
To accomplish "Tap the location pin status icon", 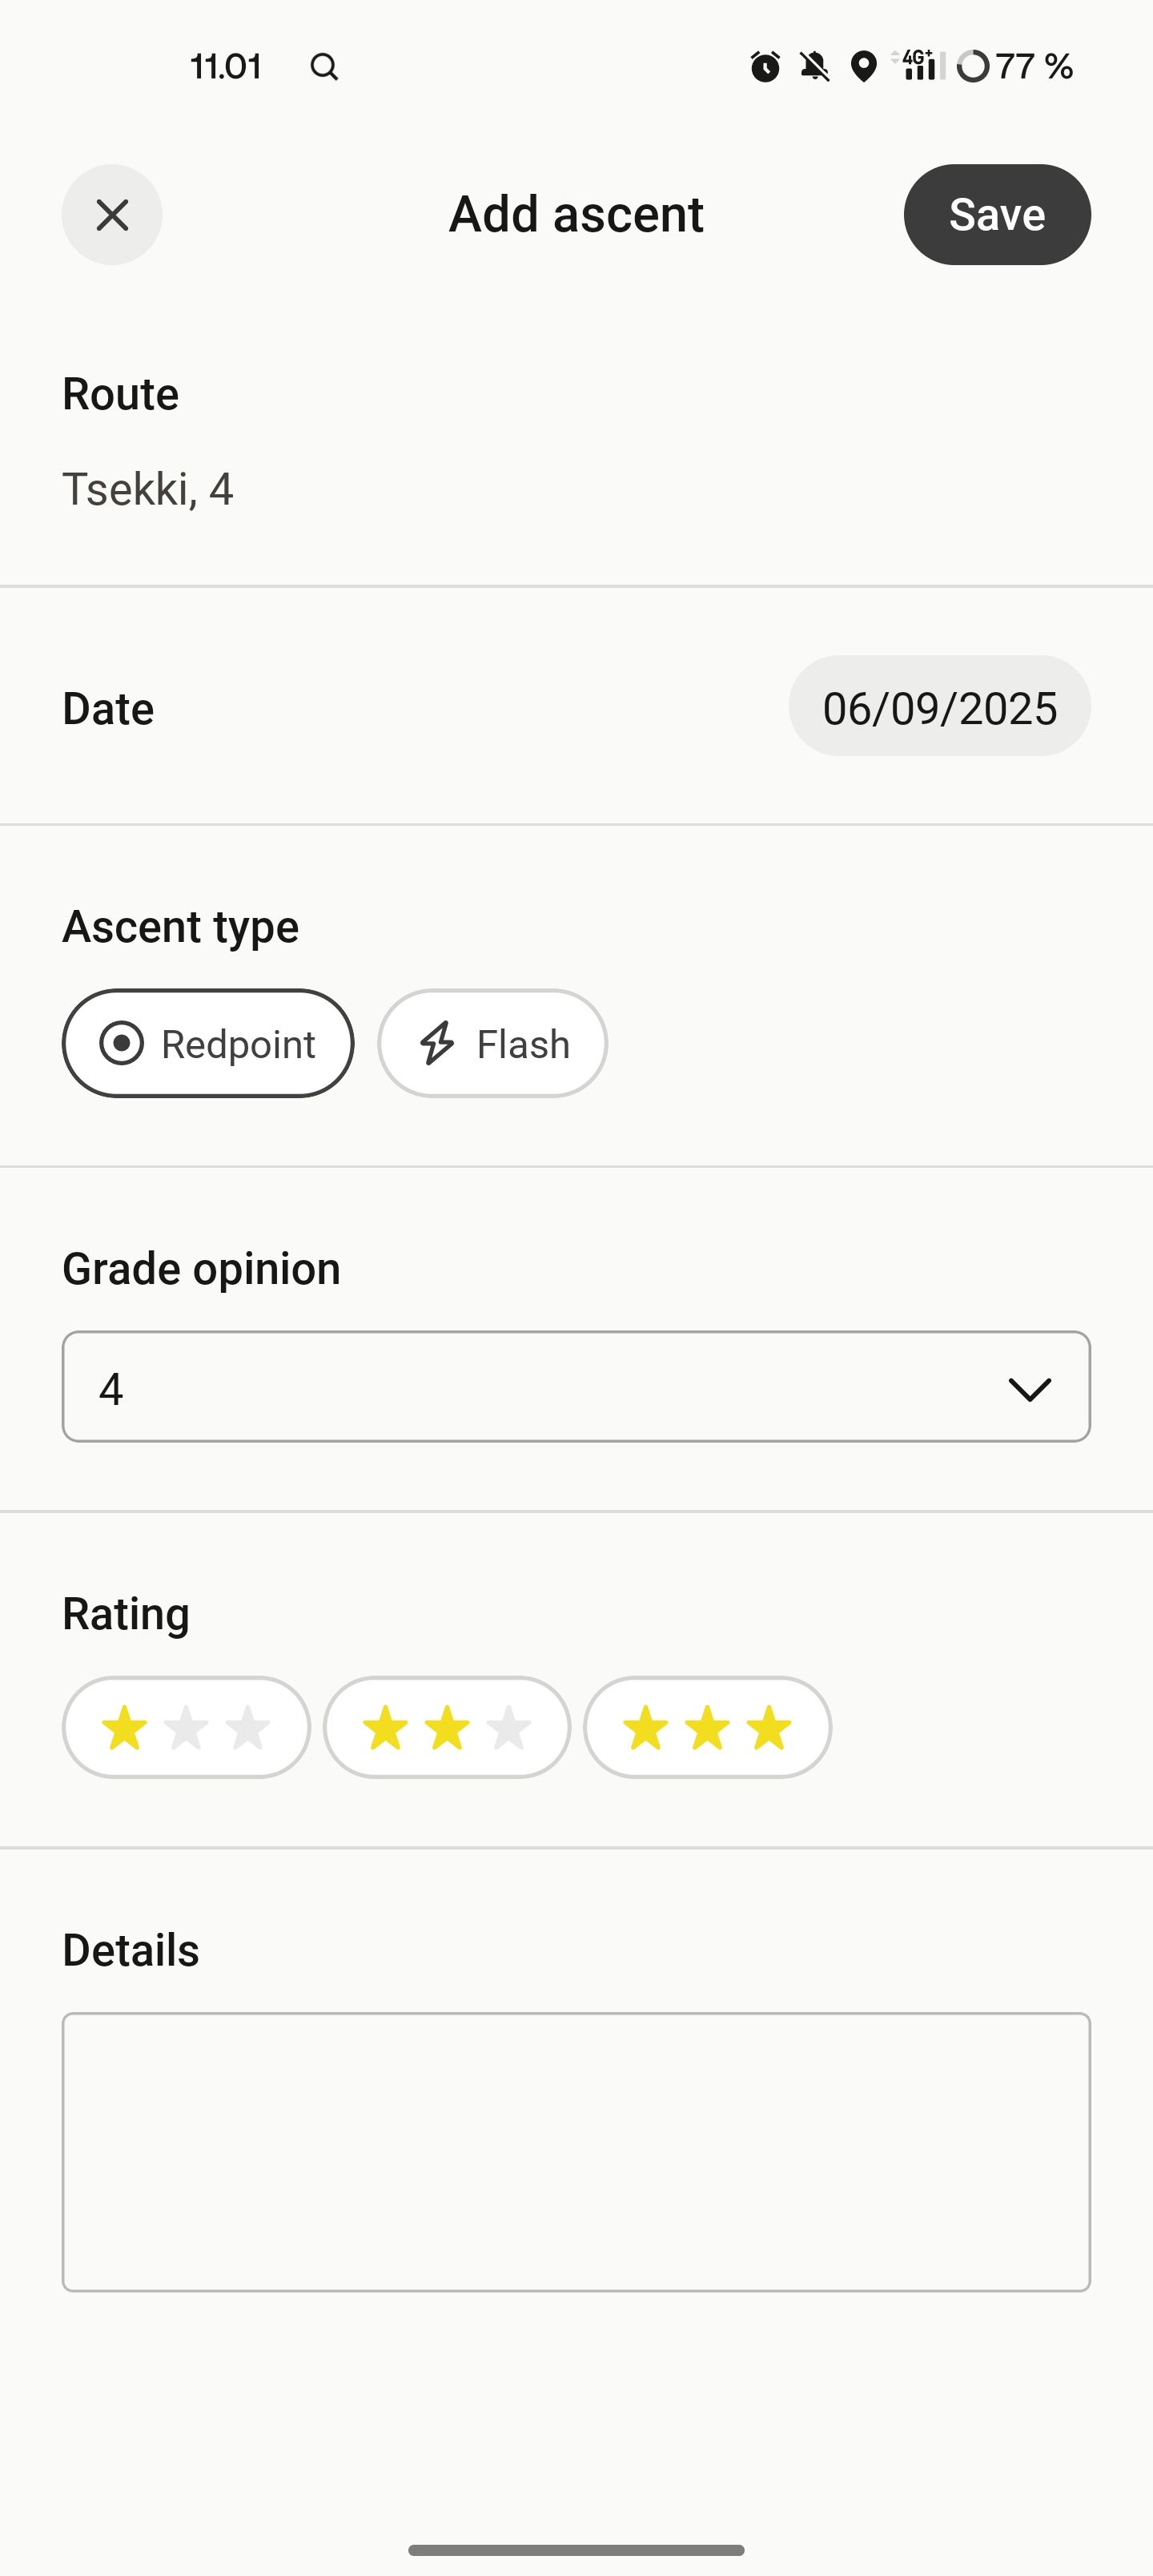I will [x=863, y=67].
